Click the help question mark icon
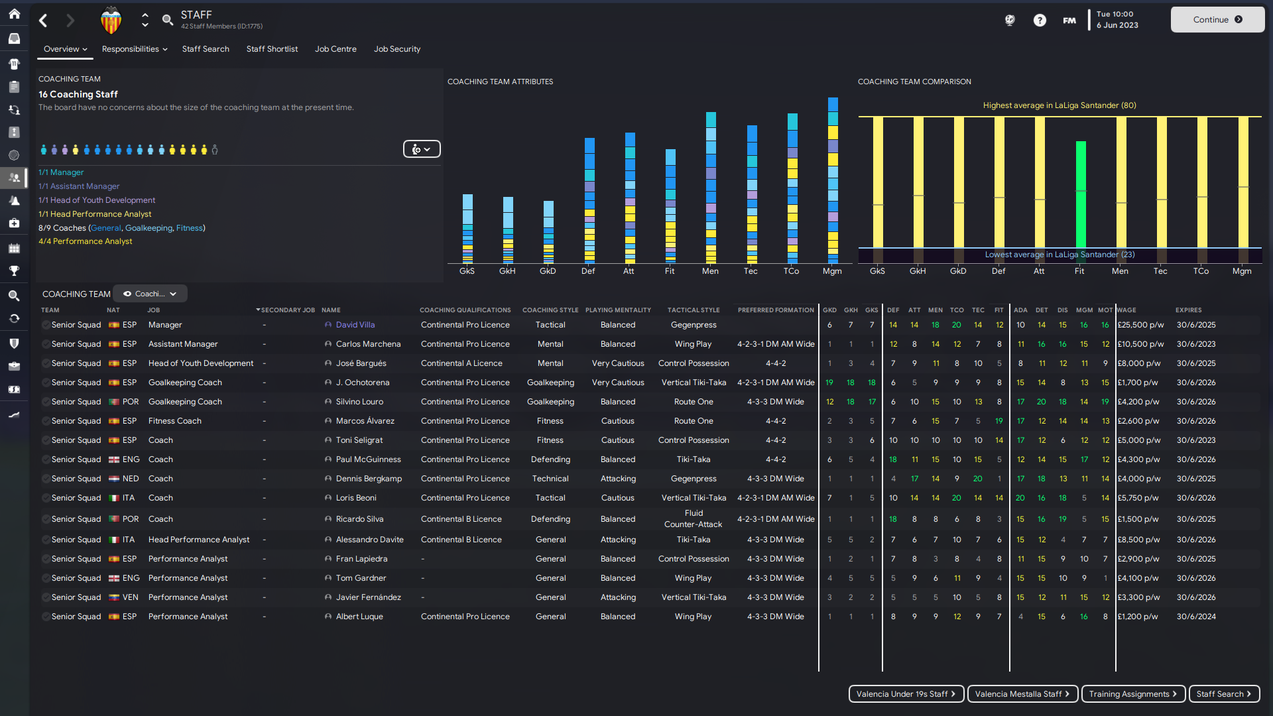 (1040, 20)
